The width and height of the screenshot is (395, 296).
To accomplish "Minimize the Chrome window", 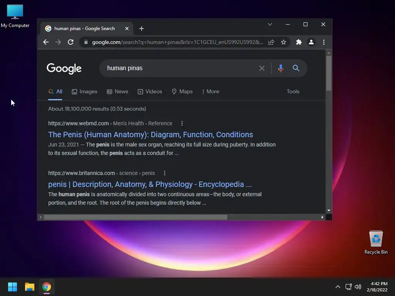I will (288, 24).
